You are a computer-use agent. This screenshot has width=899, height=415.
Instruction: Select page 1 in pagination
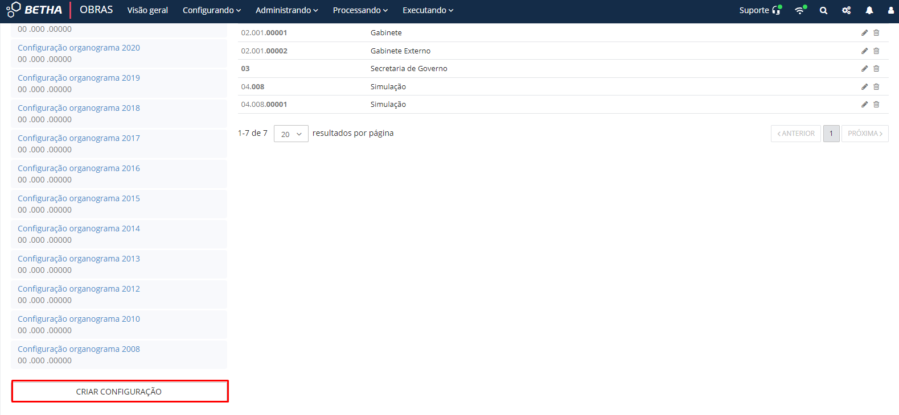click(x=831, y=134)
